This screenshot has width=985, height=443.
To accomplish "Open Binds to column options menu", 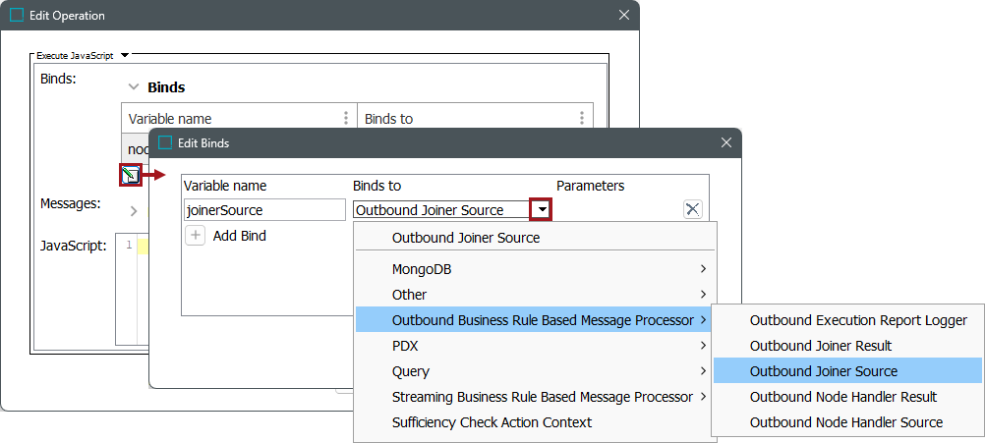I will pos(582,119).
